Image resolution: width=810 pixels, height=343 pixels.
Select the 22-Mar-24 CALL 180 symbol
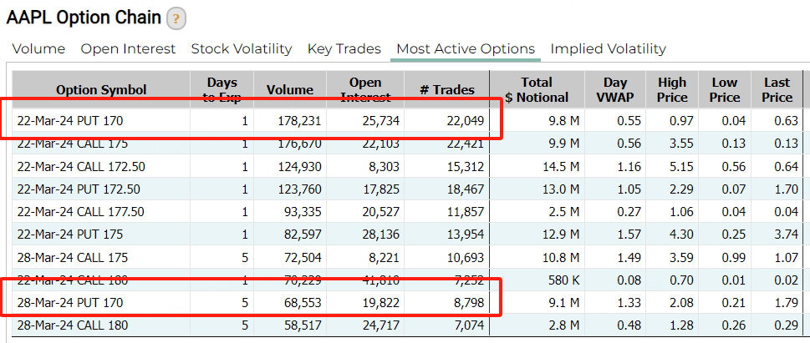(x=73, y=280)
